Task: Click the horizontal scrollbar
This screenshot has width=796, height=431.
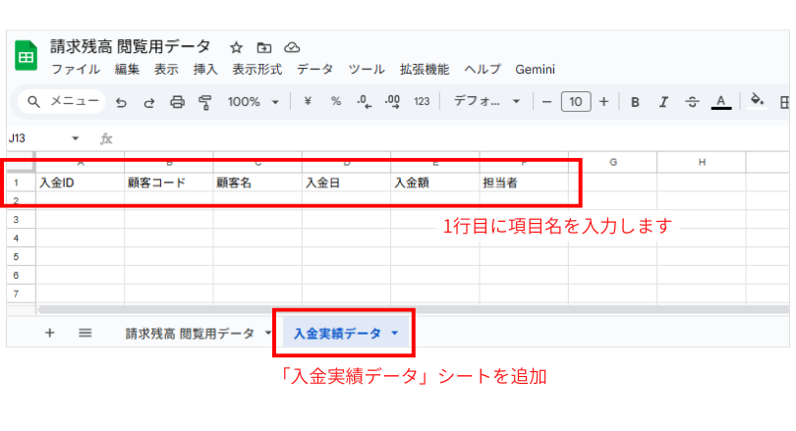Action: (414, 309)
